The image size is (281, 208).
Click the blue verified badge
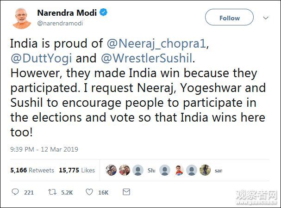[x=104, y=12]
